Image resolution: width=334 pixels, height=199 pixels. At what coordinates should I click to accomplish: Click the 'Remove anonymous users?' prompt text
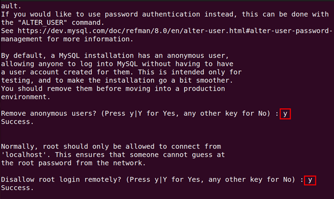pyautogui.click(x=49, y=114)
